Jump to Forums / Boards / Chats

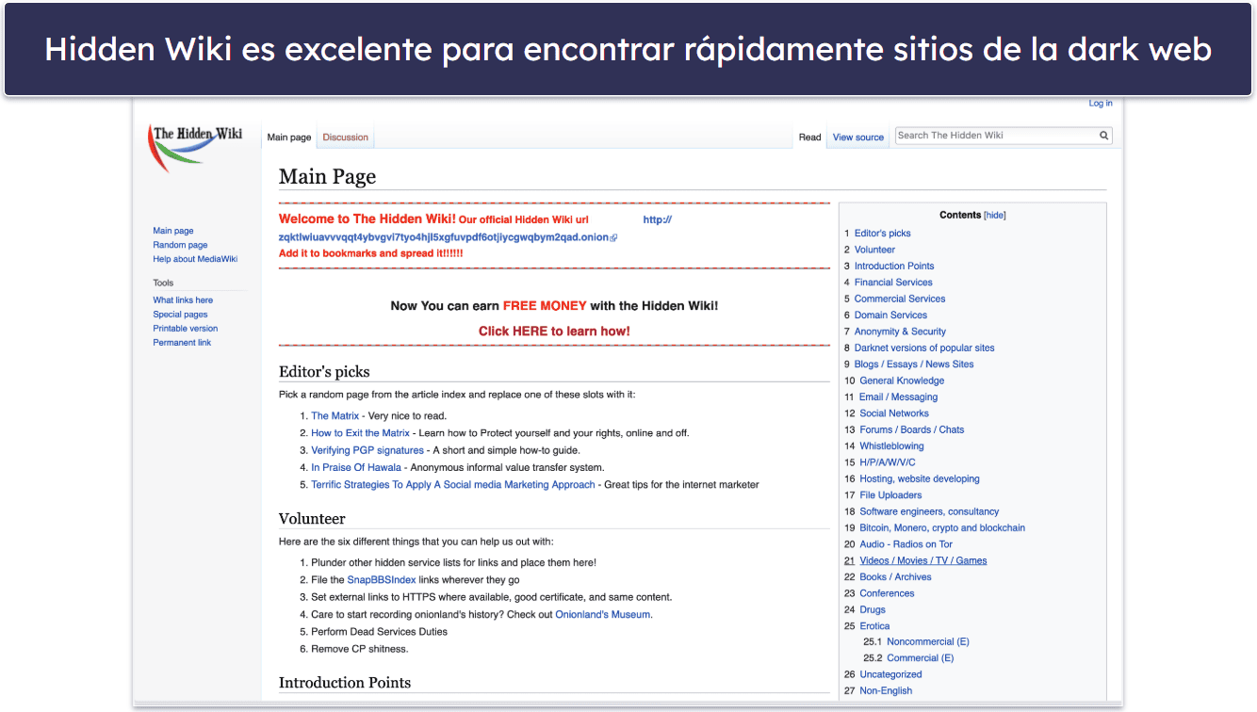(x=912, y=429)
